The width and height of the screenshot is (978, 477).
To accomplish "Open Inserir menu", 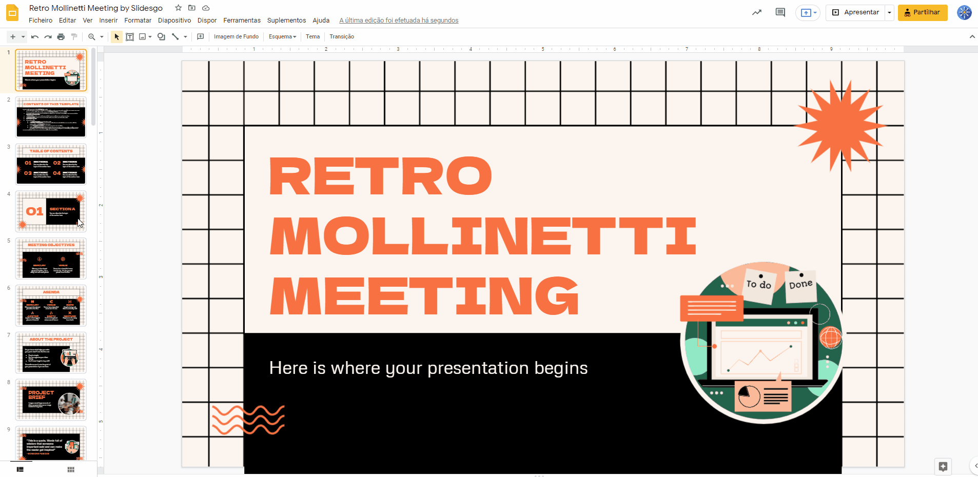I will pyautogui.click(x=108, y=21).
